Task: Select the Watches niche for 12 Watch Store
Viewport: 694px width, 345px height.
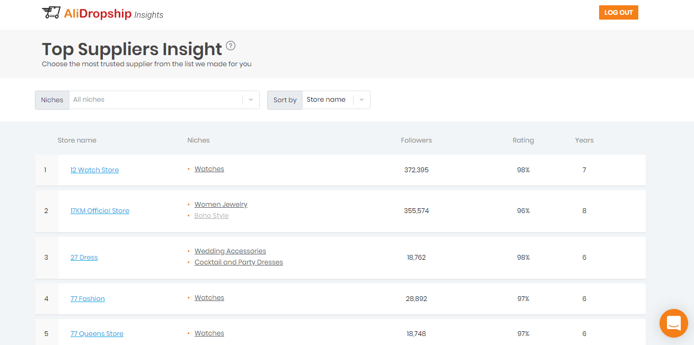Action: (209, 169)
